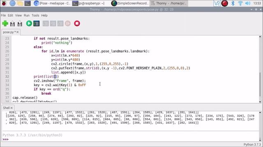The height and width of the screenshot is (147, 263).
Task: Switch to SimpleScreenRecorder taskbar window
Action: click(130, 3)
